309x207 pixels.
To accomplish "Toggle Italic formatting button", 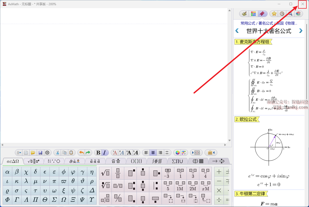I will 105,153.
